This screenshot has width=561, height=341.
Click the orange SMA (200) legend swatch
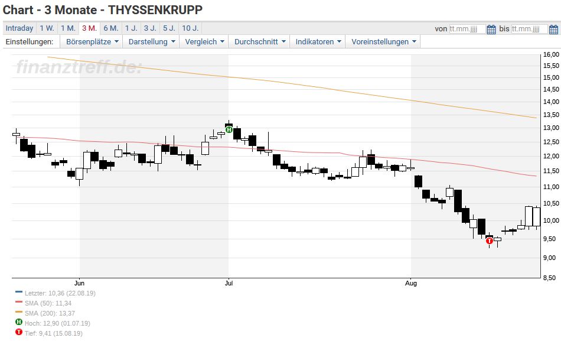point(19,312)
